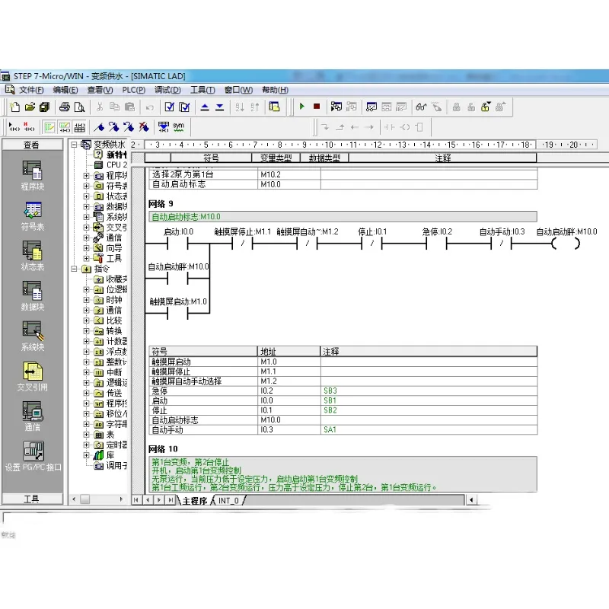
Task: Compile the current program block
Action: click(x=169, y=107)
